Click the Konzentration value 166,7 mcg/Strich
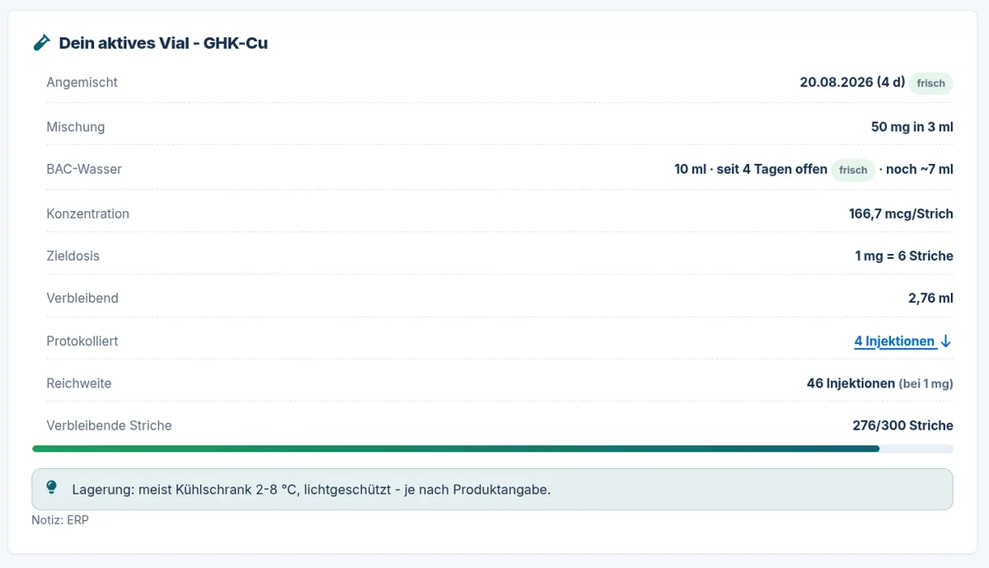Viewport: 989px width, 568px height. (x=901, y=214)
